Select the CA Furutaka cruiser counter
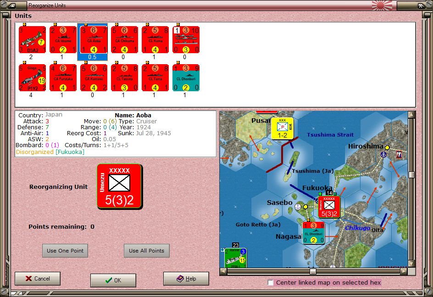The height and width of the screenshot is (297, 433). point(63,77)
